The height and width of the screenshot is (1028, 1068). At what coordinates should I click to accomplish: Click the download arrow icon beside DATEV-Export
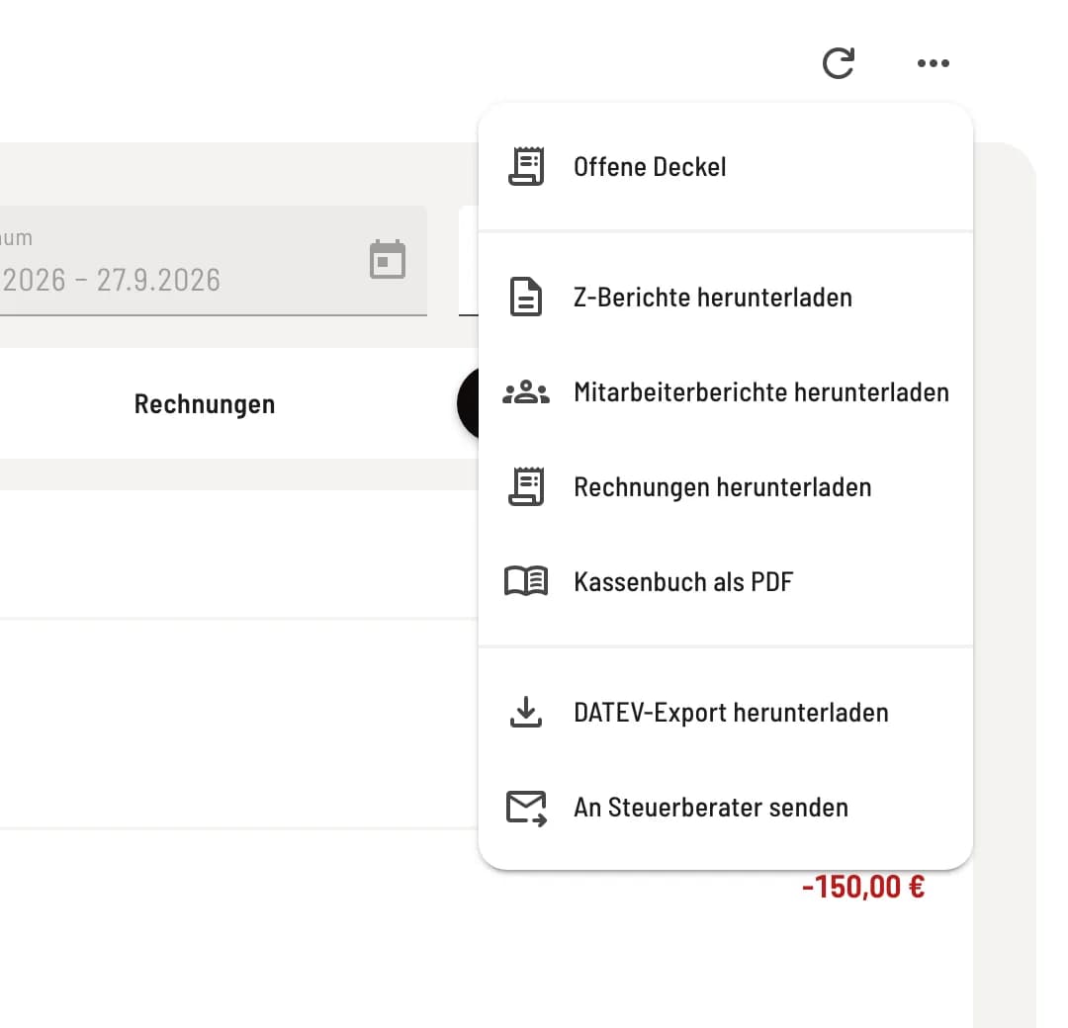click(x=526, y=712)
